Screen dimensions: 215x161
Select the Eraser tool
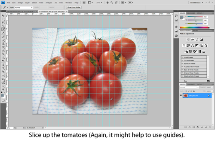(x=3, y=51)
